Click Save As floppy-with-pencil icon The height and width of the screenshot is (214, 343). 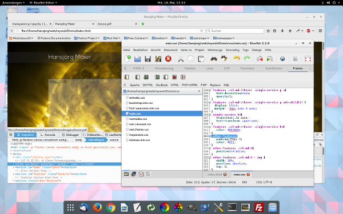[x=158, y=59]
